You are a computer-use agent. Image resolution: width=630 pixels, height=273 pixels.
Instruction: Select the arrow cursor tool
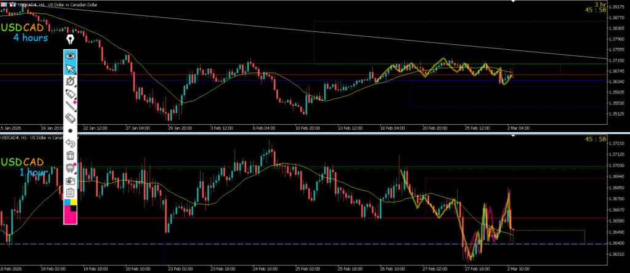(x=70, y=68)
